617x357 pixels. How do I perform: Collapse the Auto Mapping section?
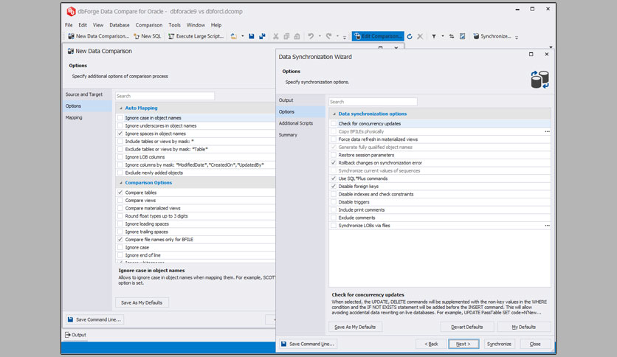(x=121, y=108)
